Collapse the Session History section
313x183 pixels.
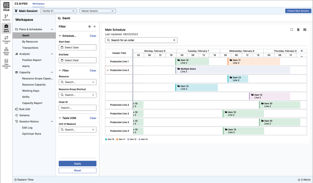(x=52, y=121)
